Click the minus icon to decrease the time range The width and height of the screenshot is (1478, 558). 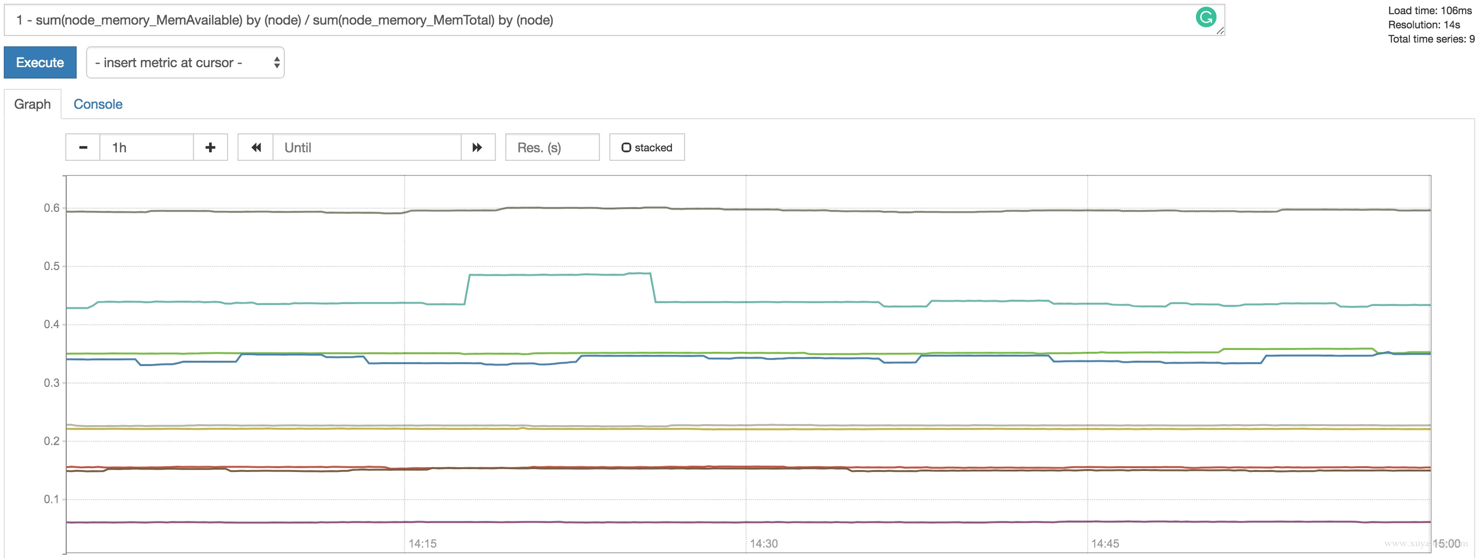[x=83, y=148]
